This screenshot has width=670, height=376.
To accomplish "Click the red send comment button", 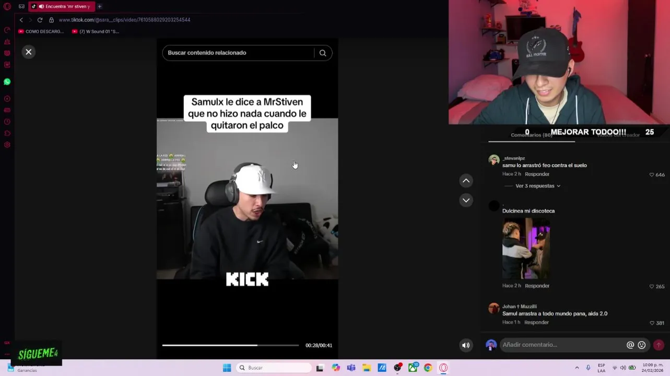I will pyautogui.click(x=659, y=345).
